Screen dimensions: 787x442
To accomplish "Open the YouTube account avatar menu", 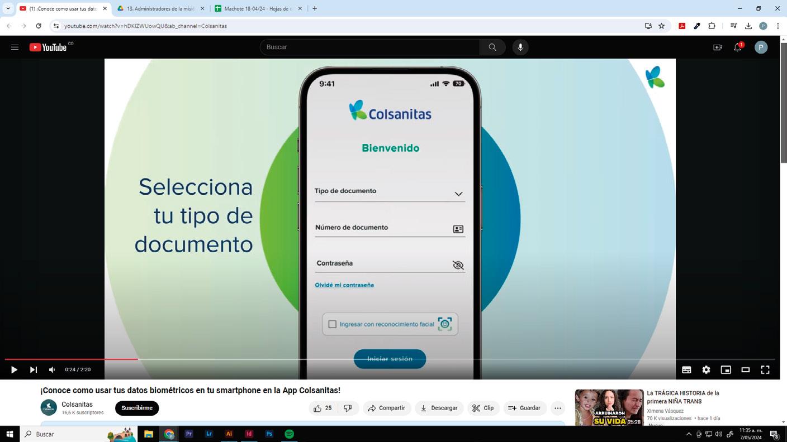I will (761, 47).
